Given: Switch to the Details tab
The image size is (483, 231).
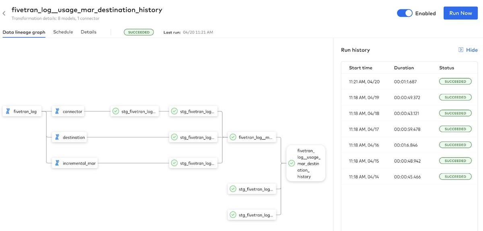Looking at the screenshot, I should (89, 32).
